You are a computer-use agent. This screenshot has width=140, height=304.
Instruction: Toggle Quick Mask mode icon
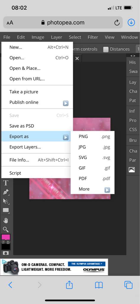pyautogui.click(x=6, y=253)
